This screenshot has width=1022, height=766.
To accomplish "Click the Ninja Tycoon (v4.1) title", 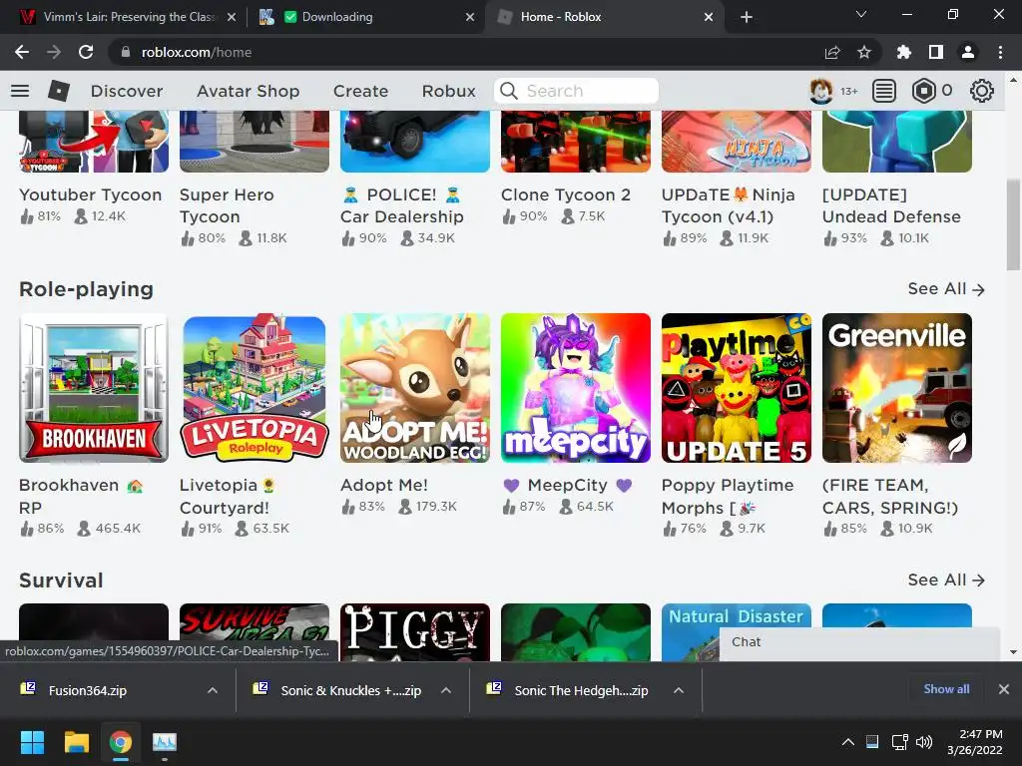I will pyautogui.click(x=728, y=205).
